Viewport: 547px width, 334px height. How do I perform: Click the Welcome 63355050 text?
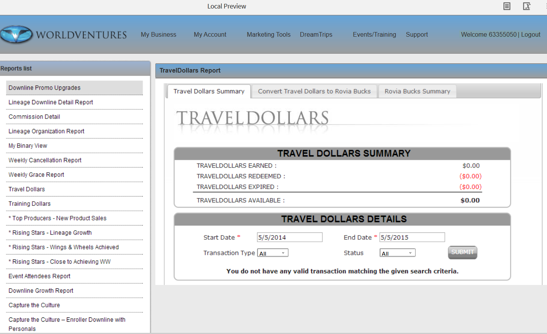point(489,34)
